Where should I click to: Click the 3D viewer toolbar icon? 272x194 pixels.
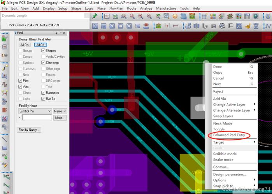[184, 16]
